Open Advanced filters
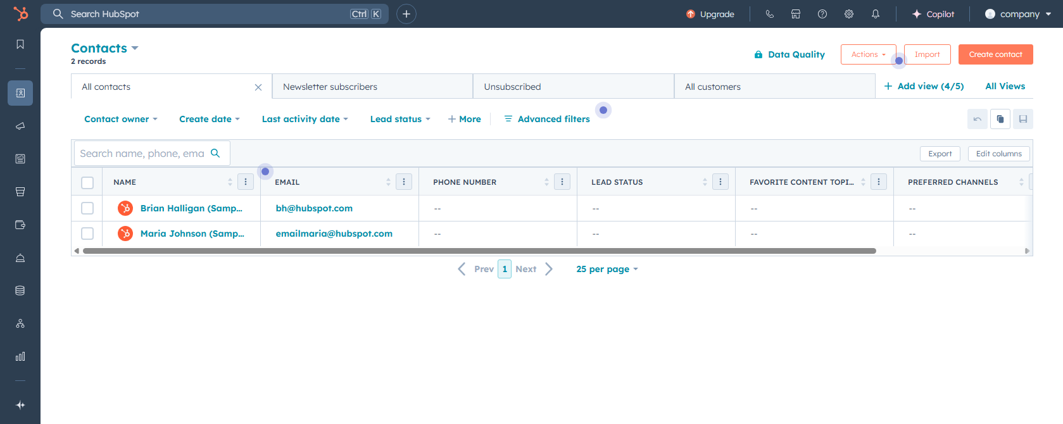The height and width of the screenshot is (424, 1063). tap(547, 119)
